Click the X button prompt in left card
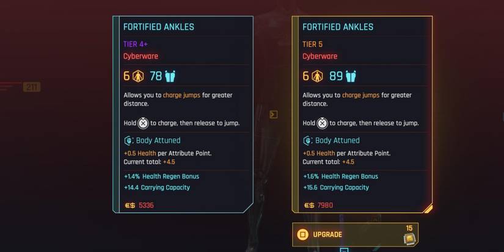This screenshot has width=504, height=252. 143,123
